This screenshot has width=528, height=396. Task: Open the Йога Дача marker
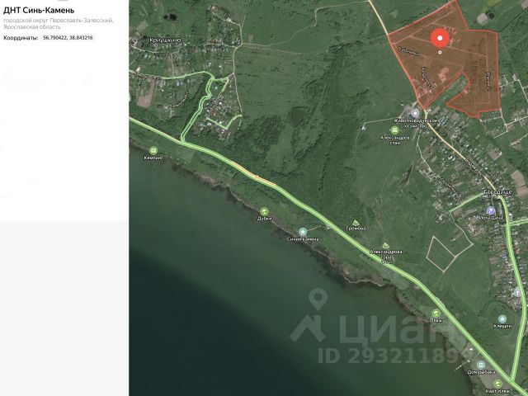click(490, 211)
